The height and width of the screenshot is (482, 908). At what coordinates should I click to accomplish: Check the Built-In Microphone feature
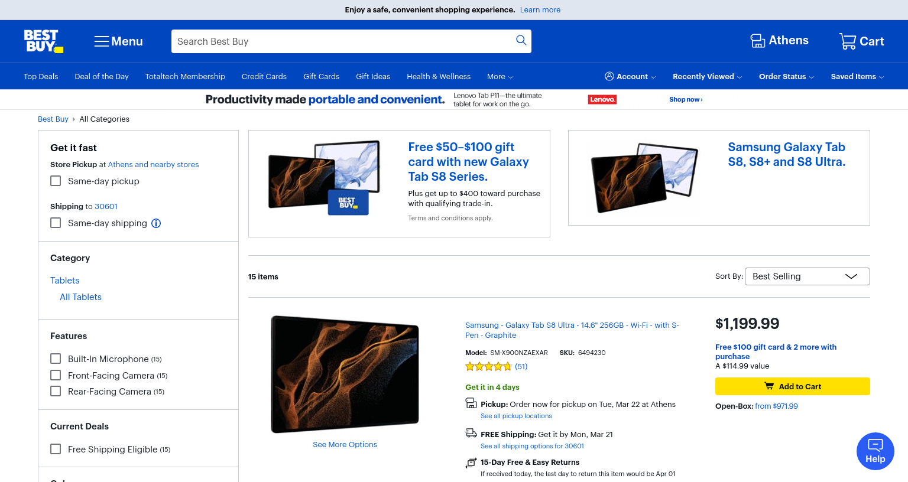pos(56,359)
